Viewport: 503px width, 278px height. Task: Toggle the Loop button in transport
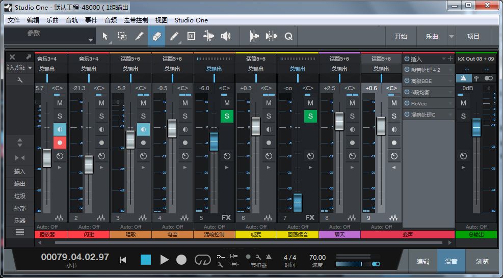pyautogui.click(x=202, y=260)
